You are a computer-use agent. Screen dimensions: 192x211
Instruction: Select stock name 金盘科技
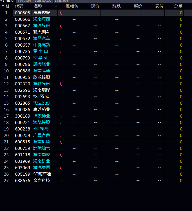pyautogui.click(x=42, y=180)
